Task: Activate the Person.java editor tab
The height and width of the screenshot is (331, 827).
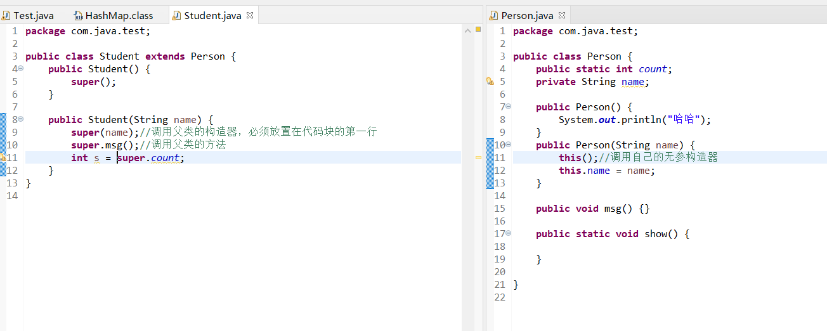Action: (526, 15)
